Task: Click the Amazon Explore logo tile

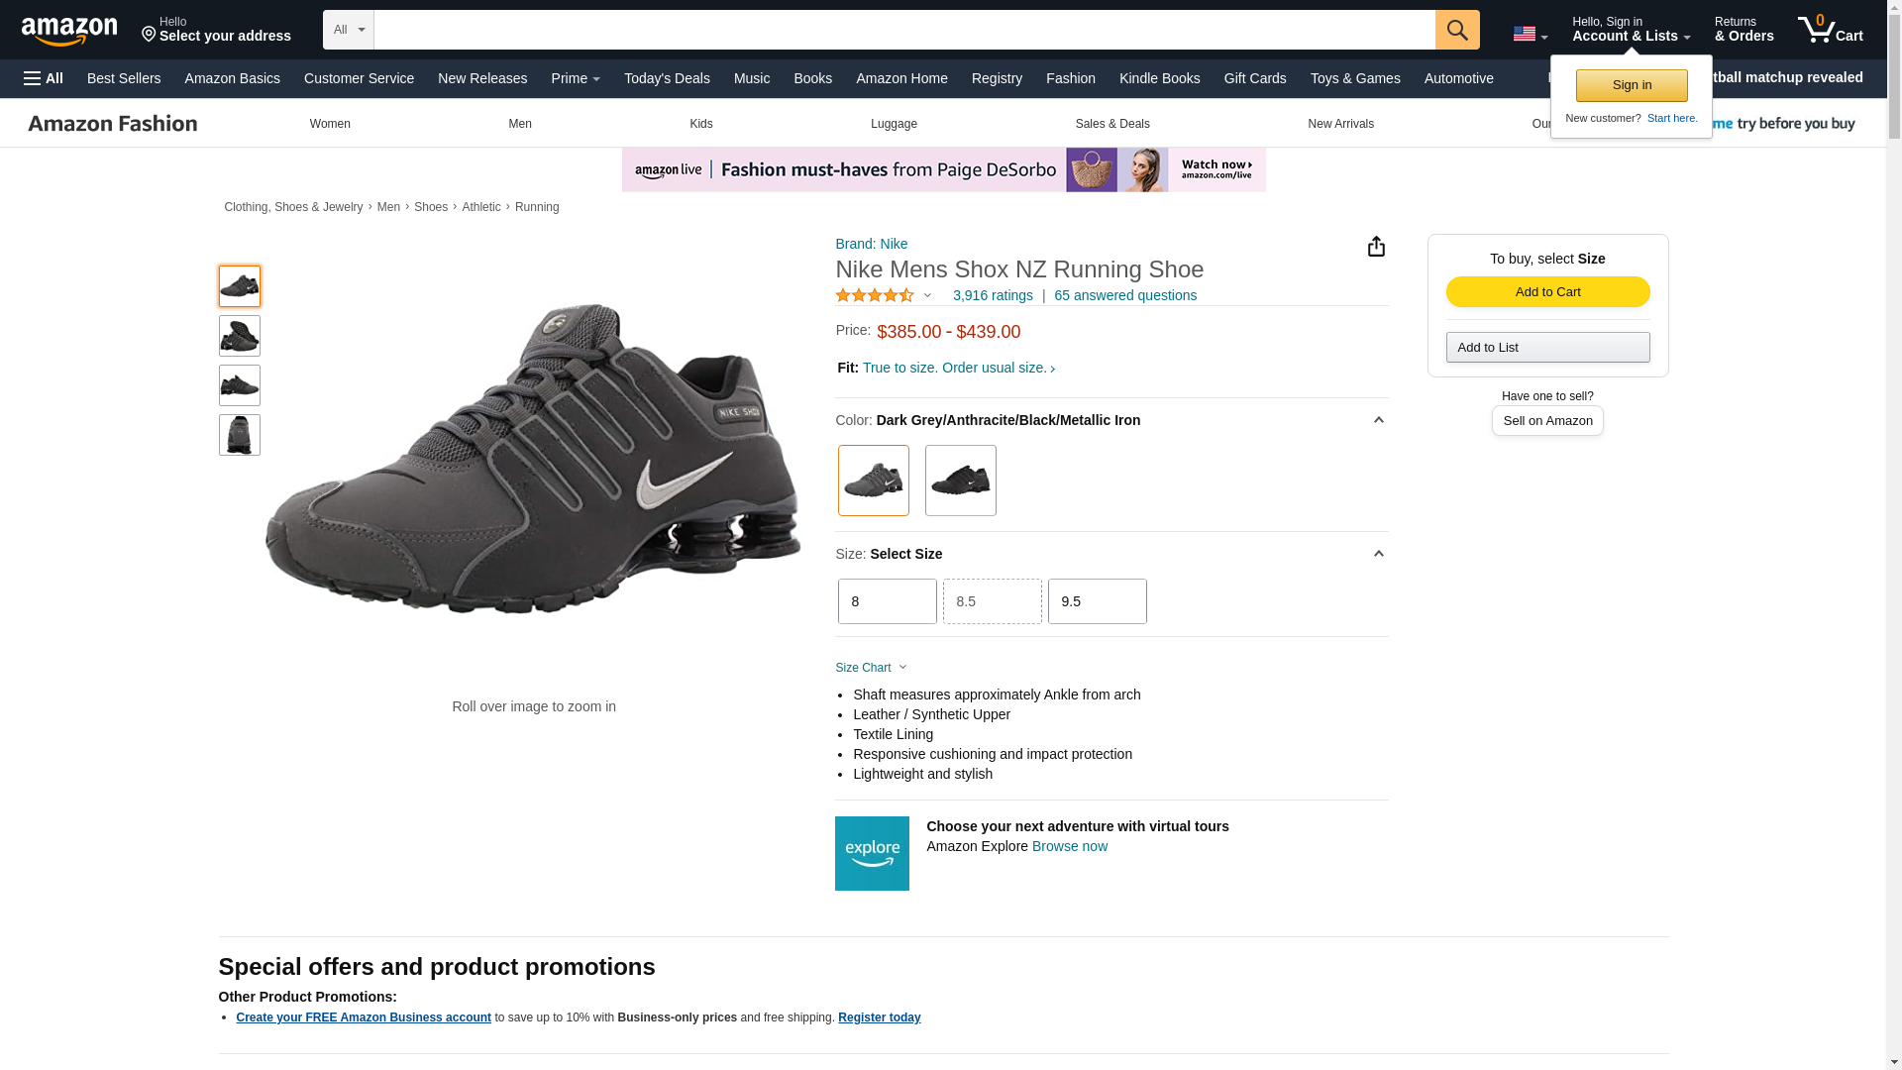Action: point(872,853)
